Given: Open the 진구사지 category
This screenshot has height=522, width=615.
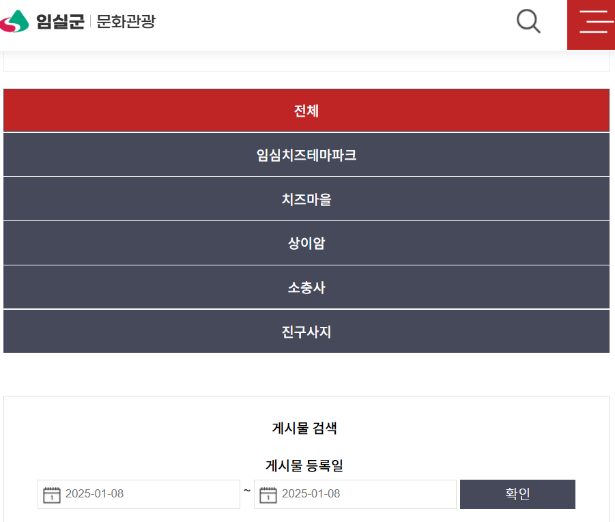Looking at the screenshot, I should (x=306, y=332).
